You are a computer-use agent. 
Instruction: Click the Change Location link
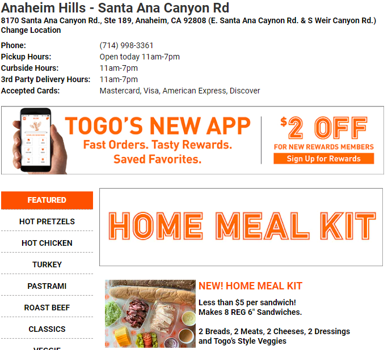(31, 31)
